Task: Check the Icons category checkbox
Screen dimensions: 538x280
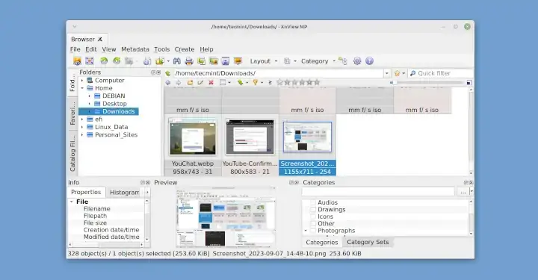Action: (x=313, y=217)
